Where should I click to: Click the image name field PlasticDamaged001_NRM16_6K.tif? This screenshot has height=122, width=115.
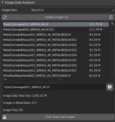point(54,87)
